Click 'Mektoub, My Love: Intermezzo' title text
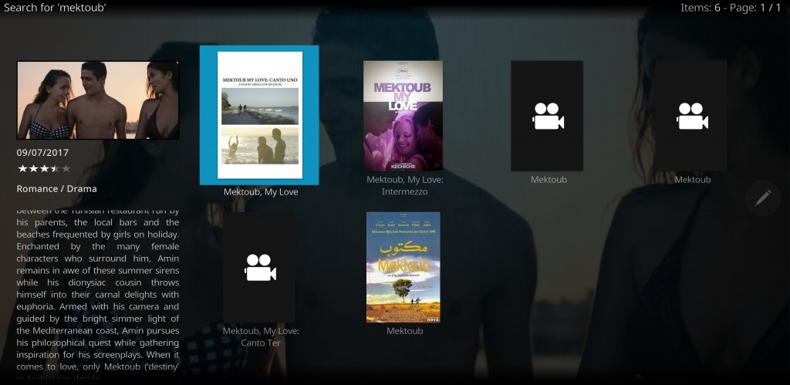 (x=405, y=185)
